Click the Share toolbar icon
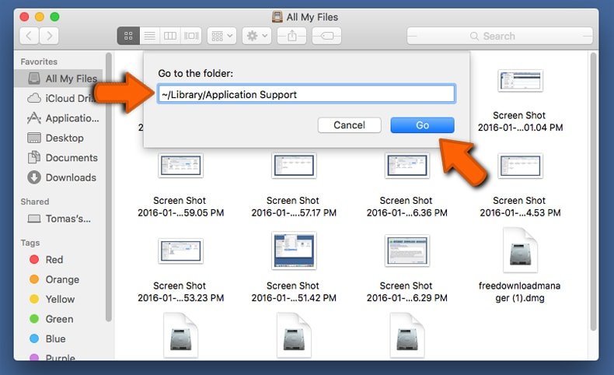 pos(291,36)
